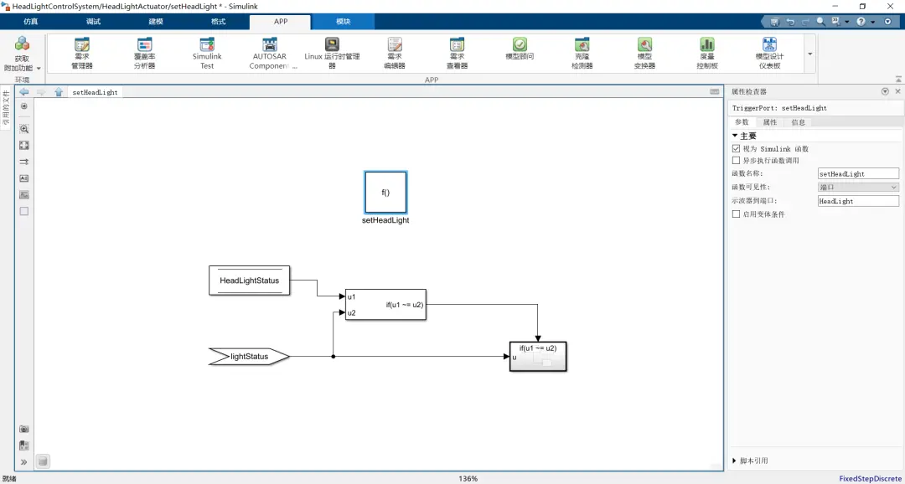Viewport: 905px width, 484px height.
Task: Click the circular down-arrow at toolstrip right end
Action: click(x=888, y=22)
